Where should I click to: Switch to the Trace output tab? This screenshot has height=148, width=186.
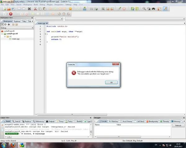click(60, 121)
